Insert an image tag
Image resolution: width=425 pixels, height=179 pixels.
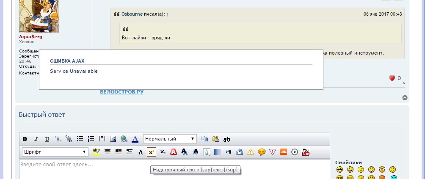pyautogui.click(x=113, y=139)
